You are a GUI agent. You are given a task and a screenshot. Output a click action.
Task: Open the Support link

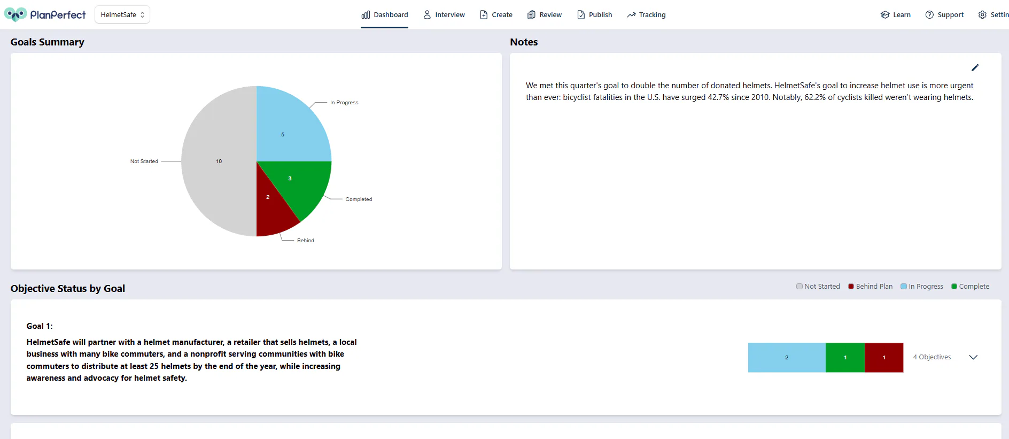944,15
